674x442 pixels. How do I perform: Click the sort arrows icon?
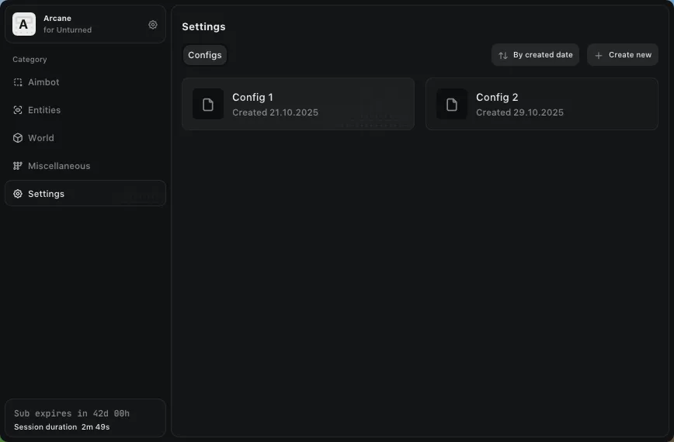pos(503,55)
